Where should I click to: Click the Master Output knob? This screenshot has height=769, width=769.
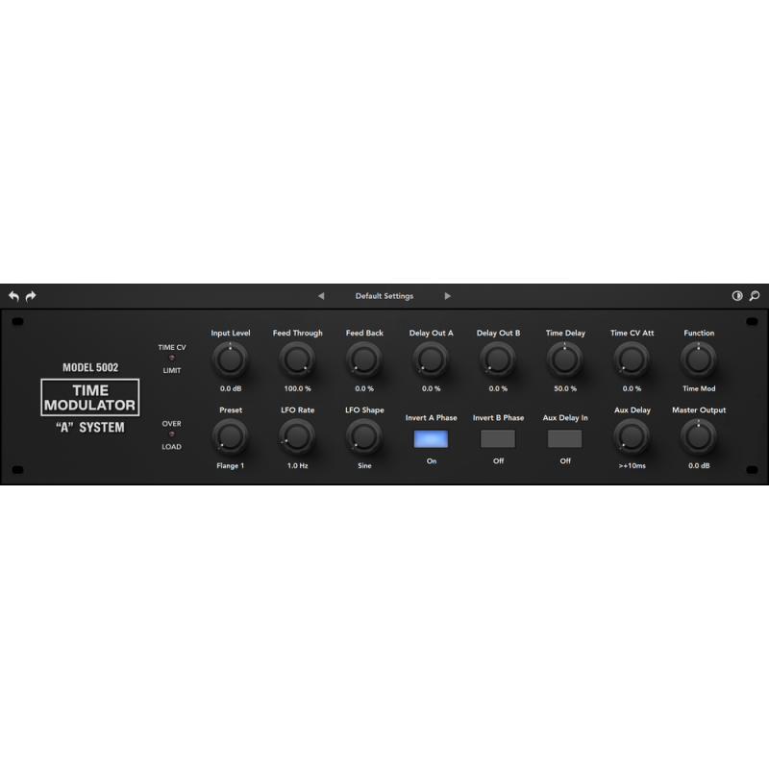[698, 437]
